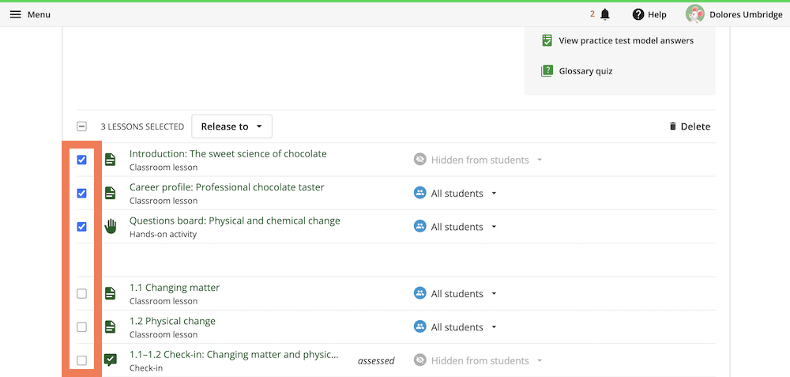Open the 1.1–1.2 Check-in lesson link
Viewport: 790px width, 377px height.
[234, 354]
